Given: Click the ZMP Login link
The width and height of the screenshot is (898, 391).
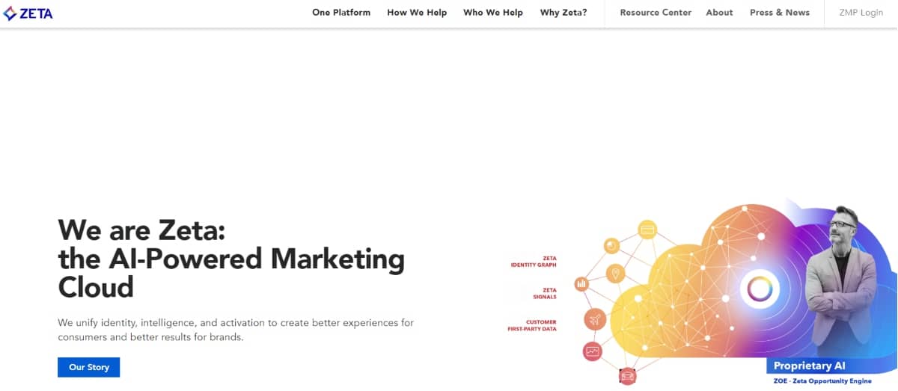Looking at the screenshot, I should coord(861,13).
